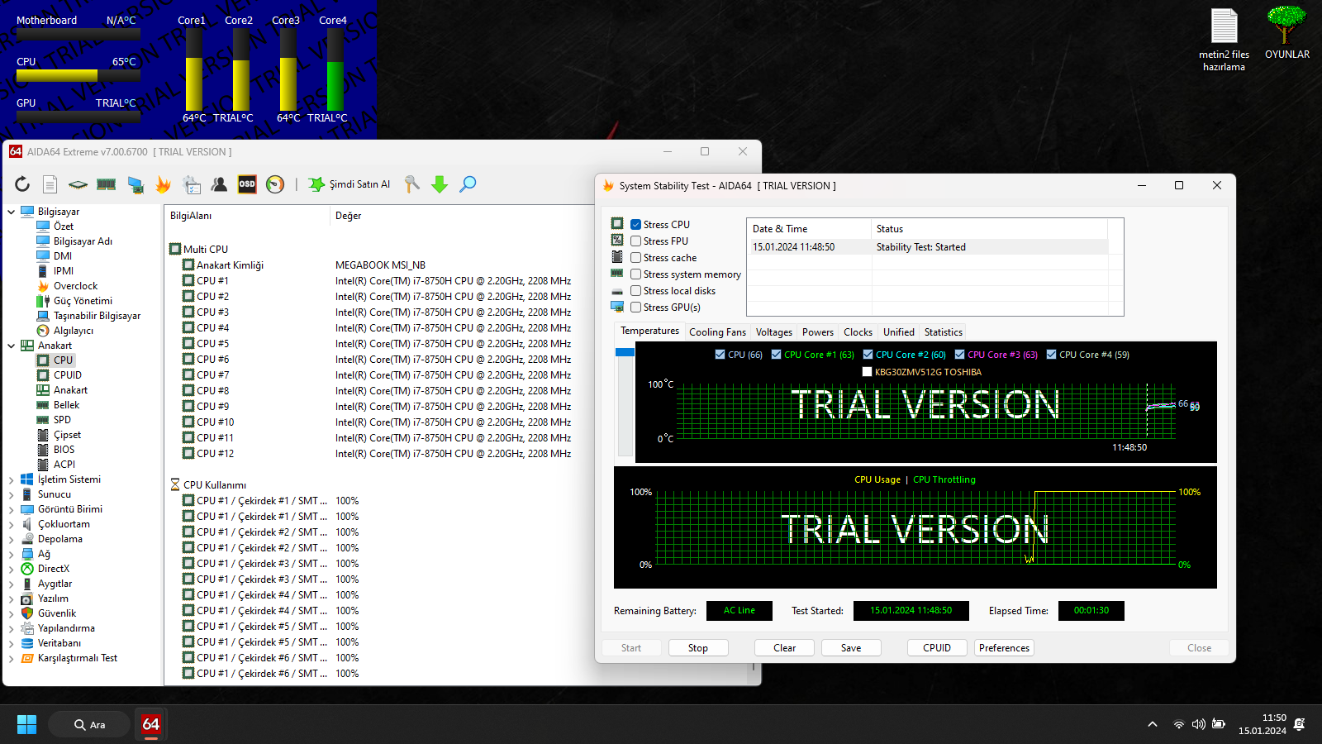Click the CPU chip icon in AIDA64 toolbar
Image resolution: width=1322 pixels, height=744 pixels.
click(78, 184)
